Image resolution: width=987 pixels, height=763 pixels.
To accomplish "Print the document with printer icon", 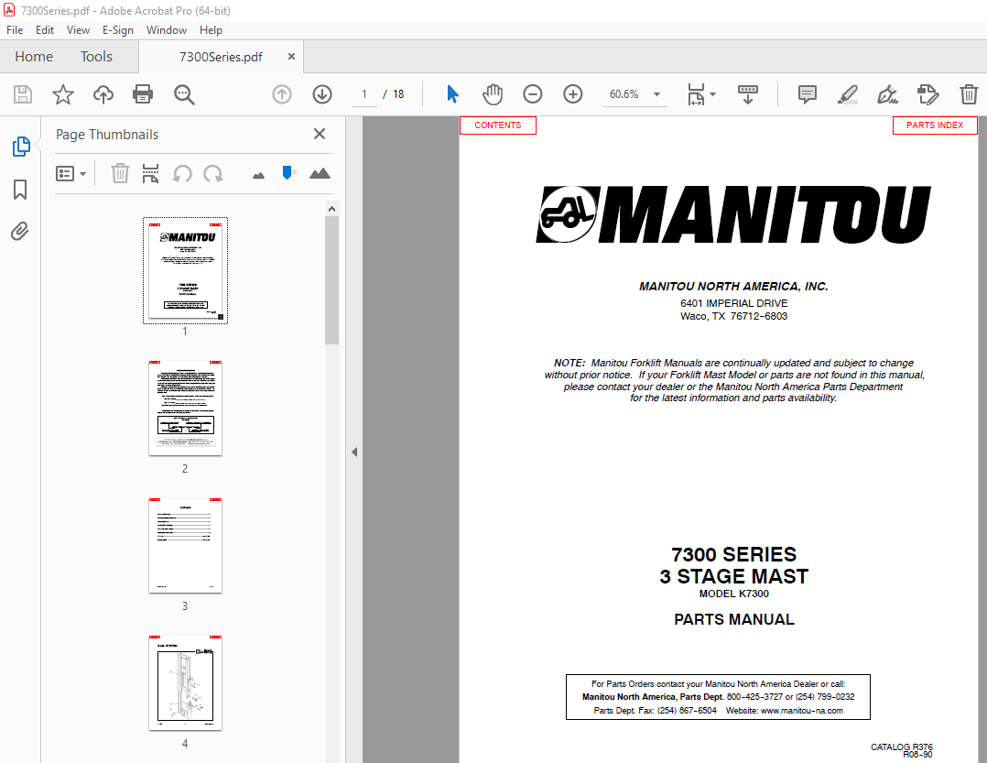I will 143,94.
